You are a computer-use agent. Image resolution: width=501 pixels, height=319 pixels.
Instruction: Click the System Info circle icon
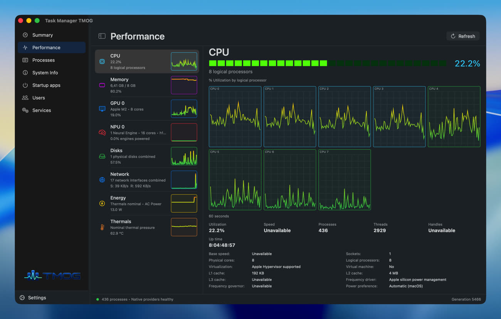point(25,73)
